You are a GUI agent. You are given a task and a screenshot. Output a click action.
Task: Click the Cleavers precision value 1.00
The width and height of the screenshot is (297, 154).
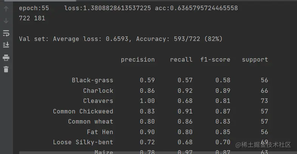(147, 101)
